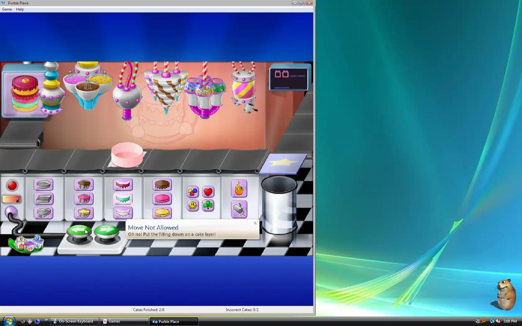
Task: Pick the green filling layer button
Action: pyautogui.click(x=123, y=199)
